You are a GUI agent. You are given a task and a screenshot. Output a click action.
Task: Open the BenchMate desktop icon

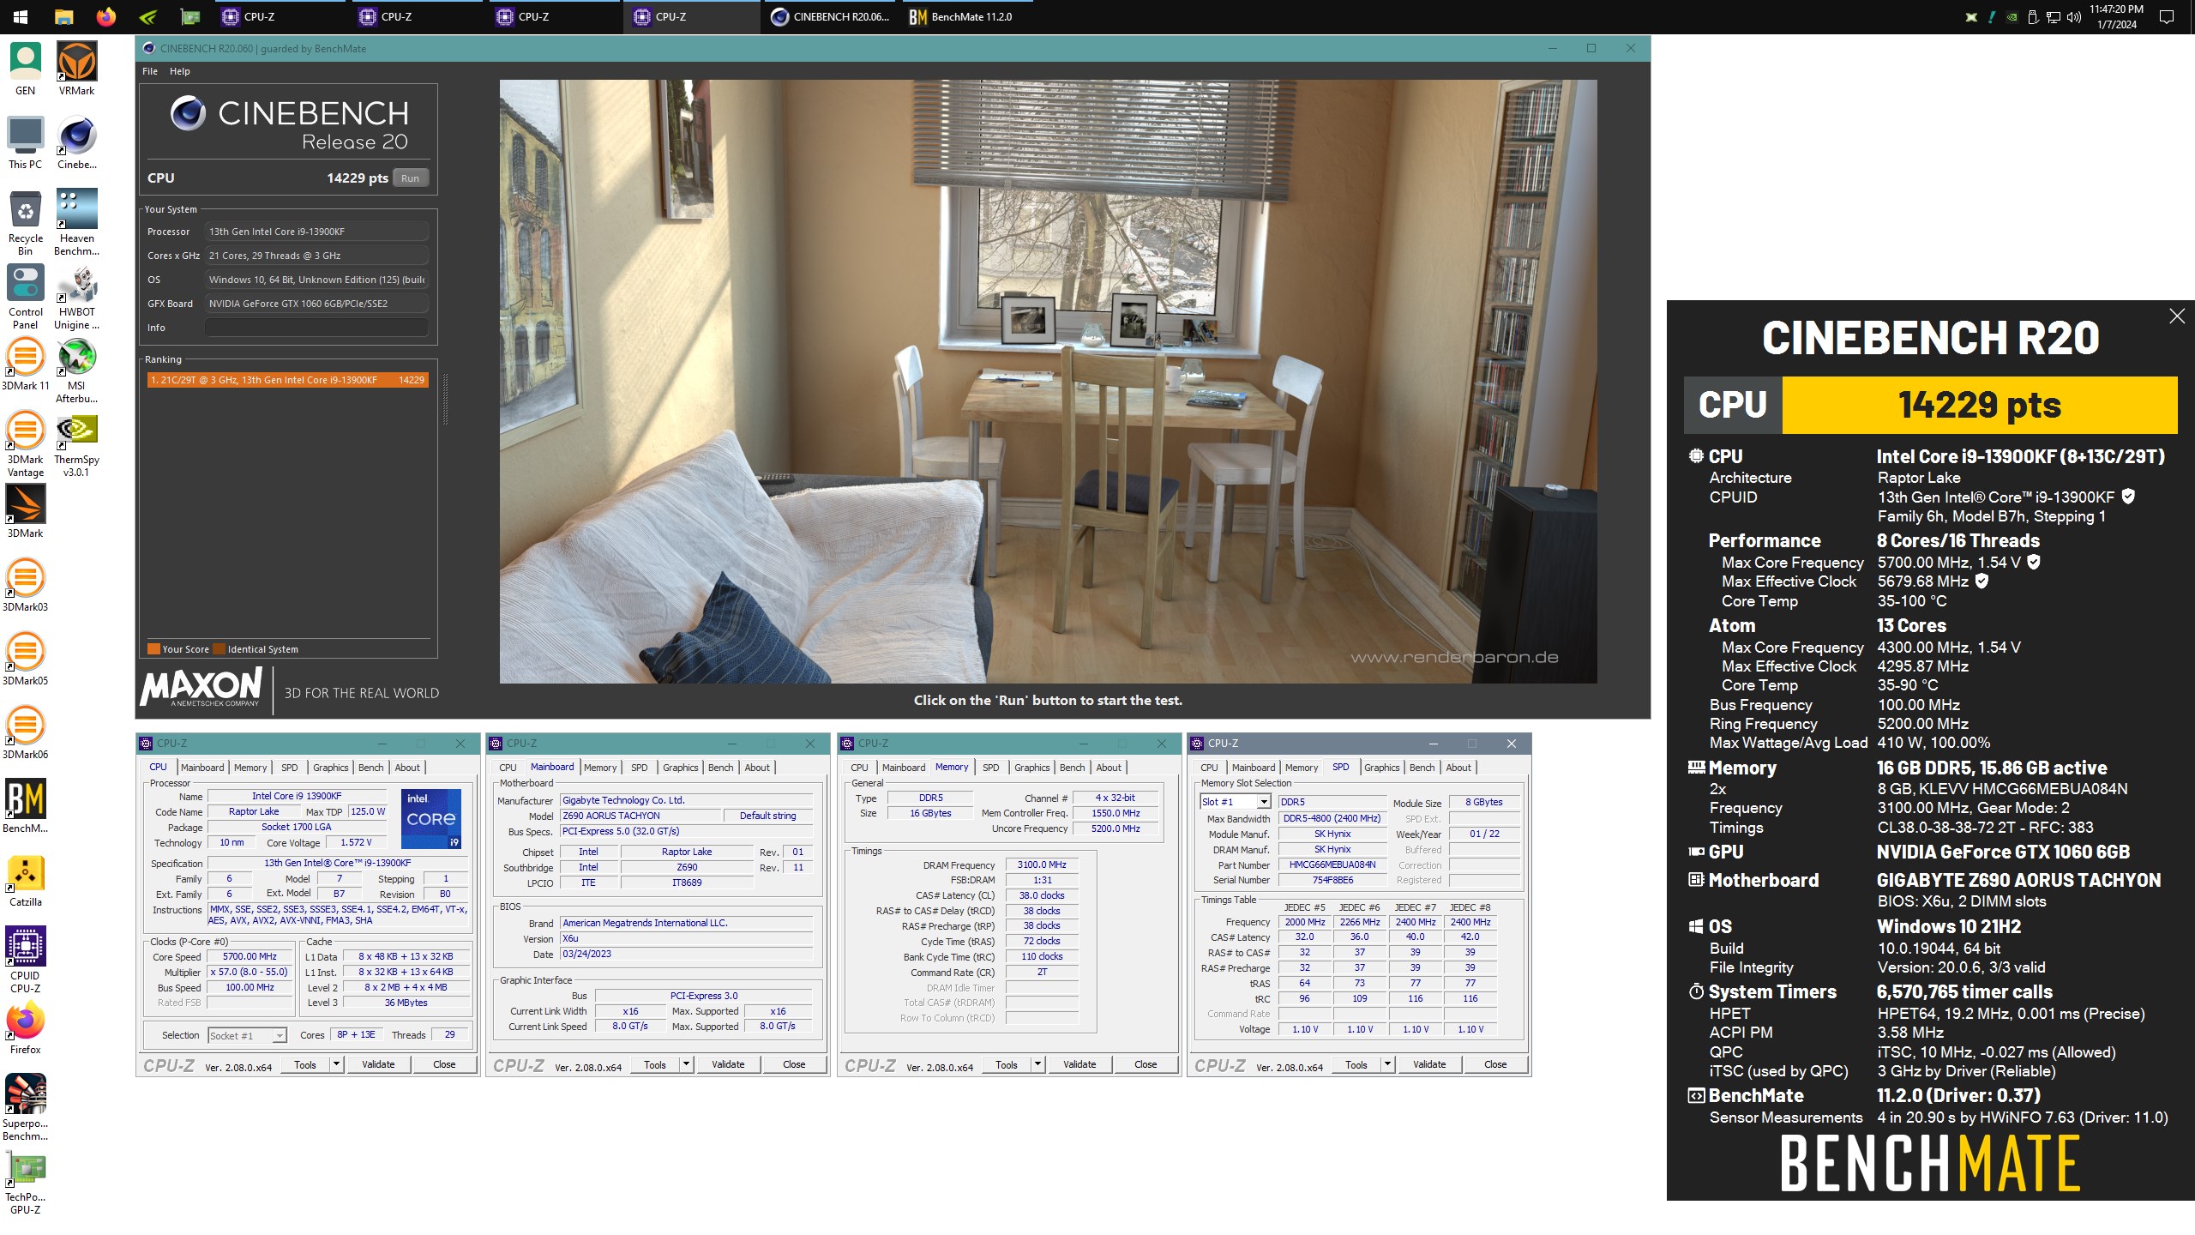(x=25, y=806)
